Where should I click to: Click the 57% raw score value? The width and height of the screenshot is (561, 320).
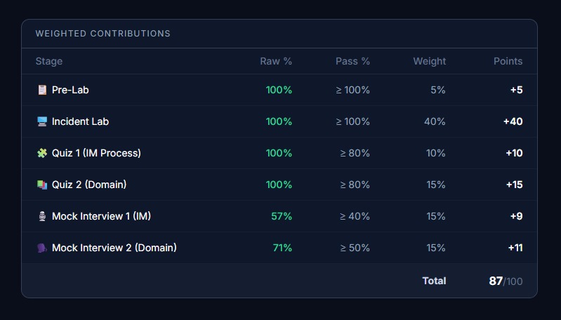tap(282, 216)
